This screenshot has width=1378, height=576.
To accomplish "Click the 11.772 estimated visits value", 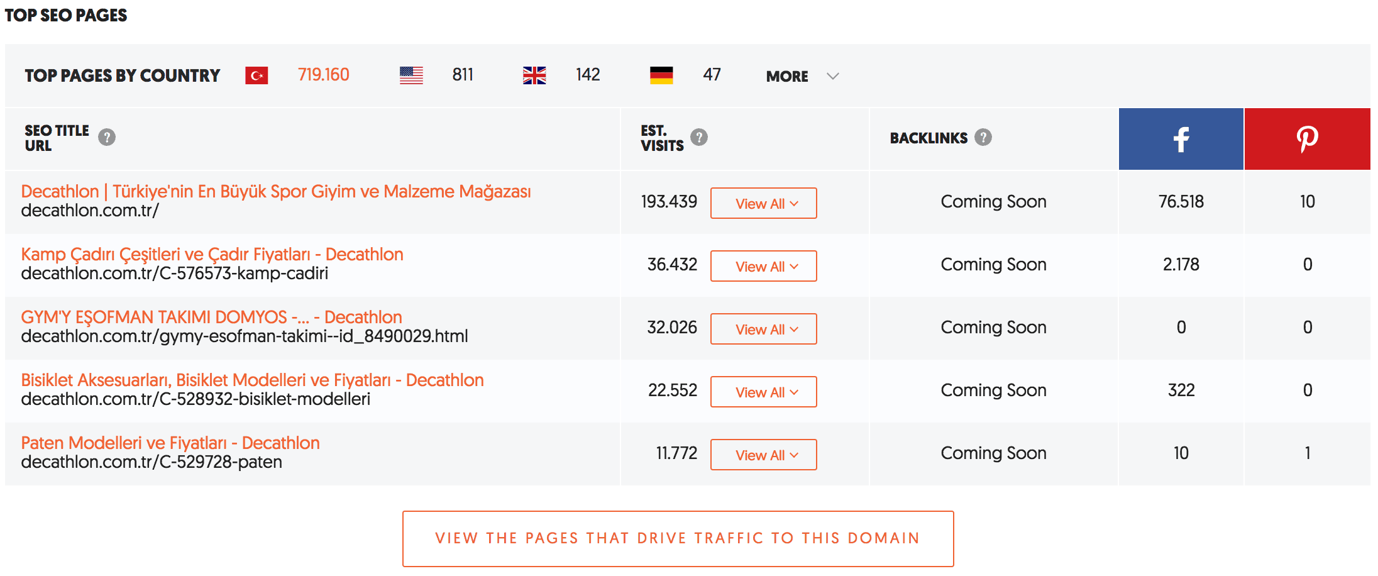I will 676,453.
